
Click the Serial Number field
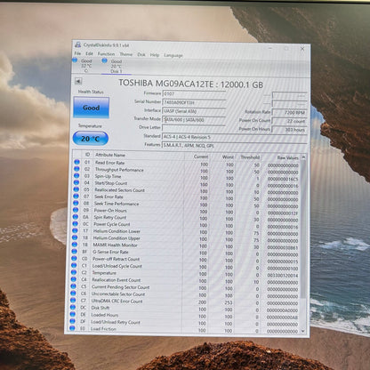pyautogui.click(x=194, y=102)
